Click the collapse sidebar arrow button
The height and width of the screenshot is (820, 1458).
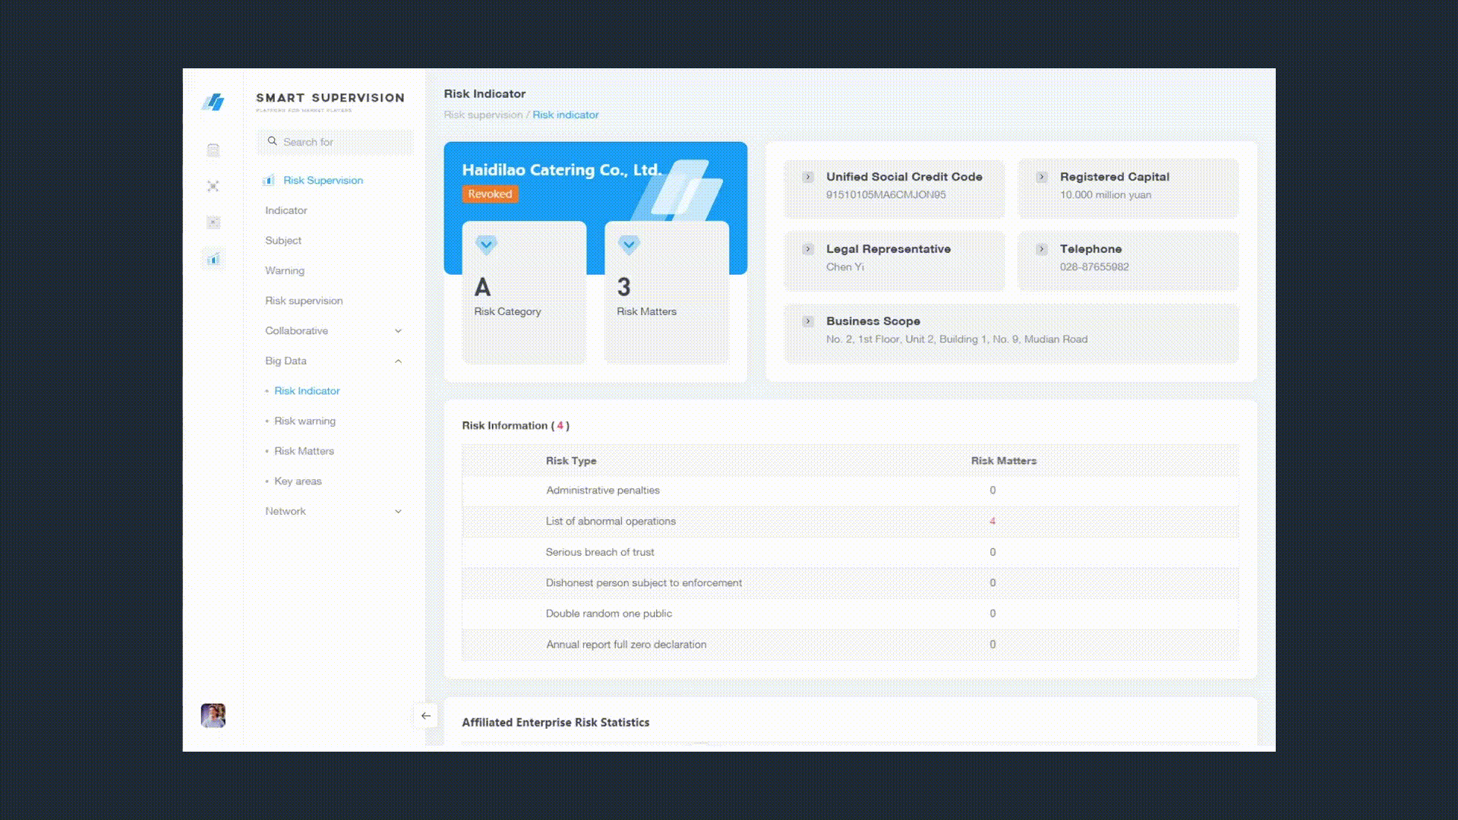(426, 716)
